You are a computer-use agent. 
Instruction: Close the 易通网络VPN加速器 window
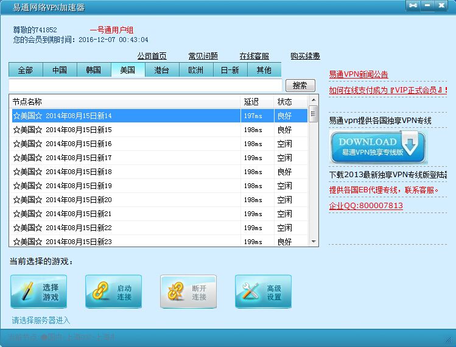pos(443,5)
